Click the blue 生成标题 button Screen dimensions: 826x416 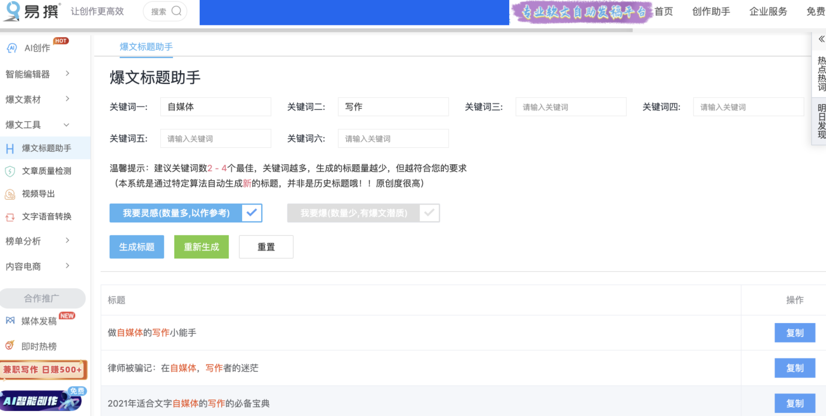(x=137, y=247)
